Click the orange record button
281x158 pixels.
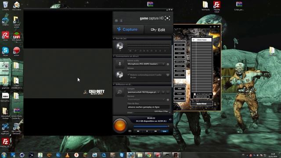pos(120,126)
